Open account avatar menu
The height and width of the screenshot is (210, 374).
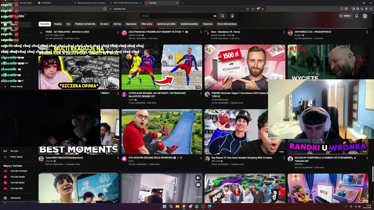pyautogui.click(x=365, y=16)
